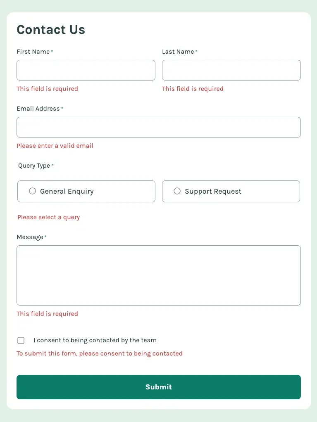Select the General Enquiry radio button
Screen dimensions: 317x422
point(32,191)
